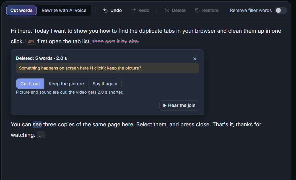Image resolution: width=296 pixels, height=180 pixels.
Task: Play the Hear the join preview
Action: click(x=179, y=106)
